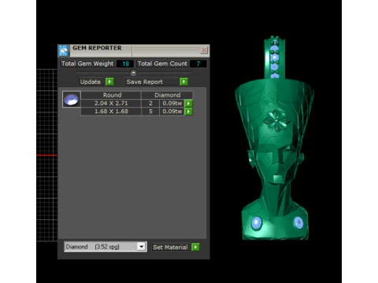The height and width of the screenshot is (283, 378).
Task: Click the green Update arrow button
Action: click(109, 82)
